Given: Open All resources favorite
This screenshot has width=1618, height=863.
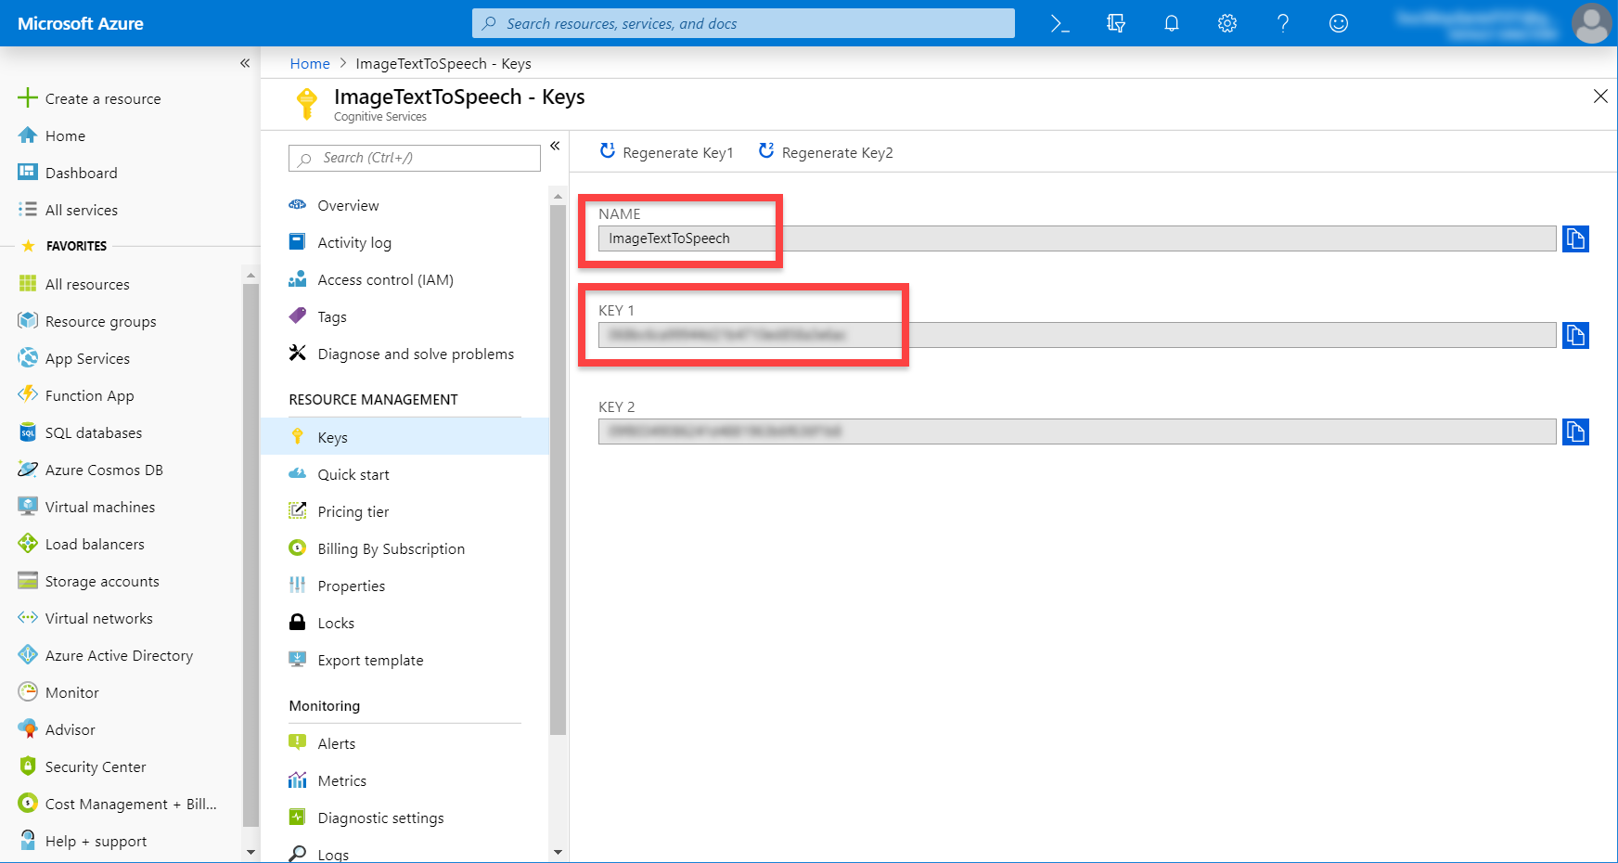Looking at the screenshot, I should pos(74,284).
